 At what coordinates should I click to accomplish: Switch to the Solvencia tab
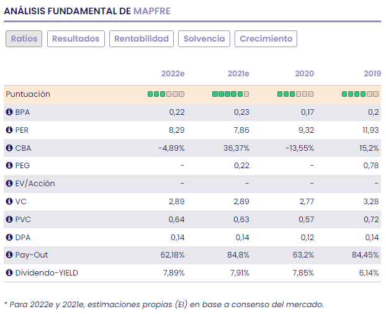[204, 38]
